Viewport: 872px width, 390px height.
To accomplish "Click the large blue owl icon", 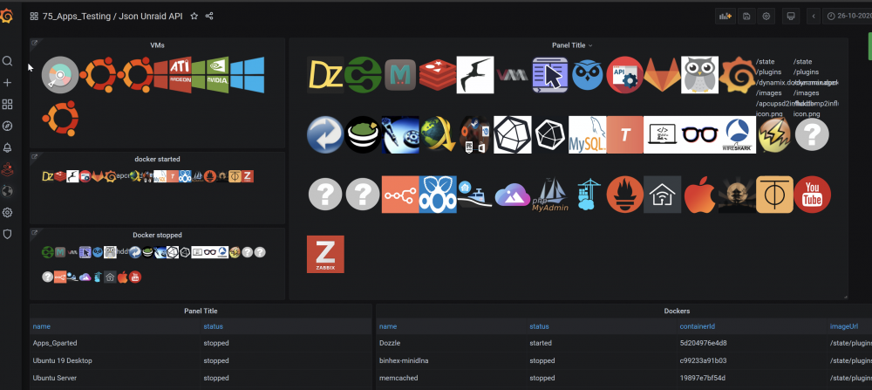I will point(588,74).
